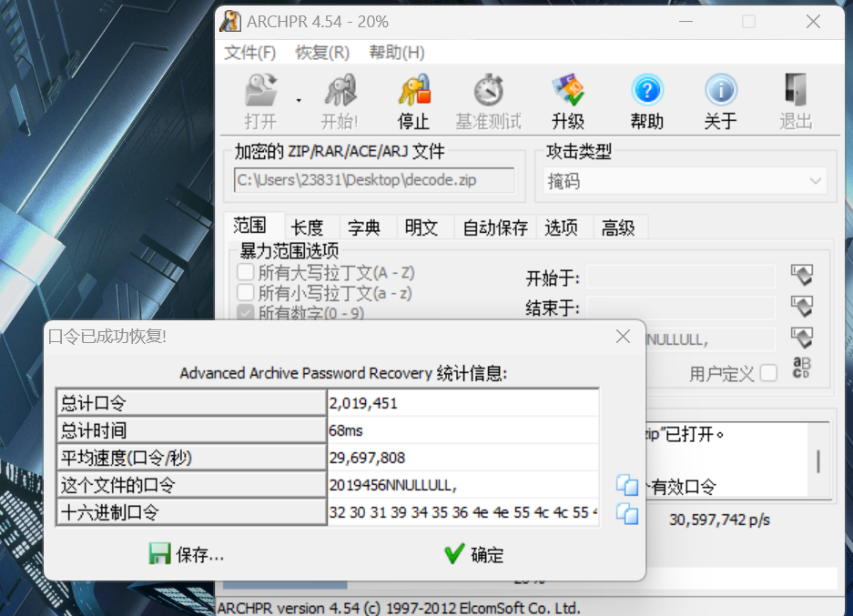Toggle the 所有小写拉丁文(a - z) checkbox

pos(246,292)
